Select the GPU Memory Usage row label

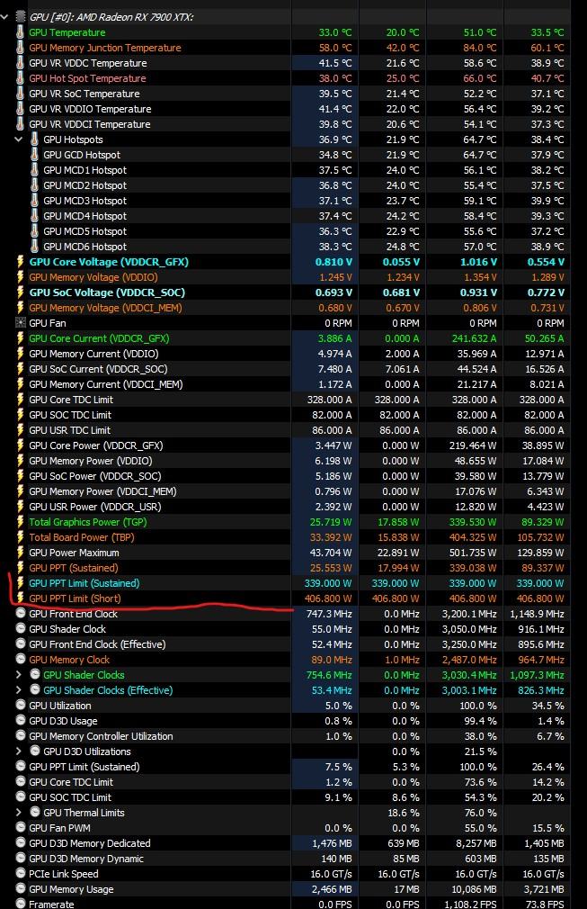coord(71,889)
